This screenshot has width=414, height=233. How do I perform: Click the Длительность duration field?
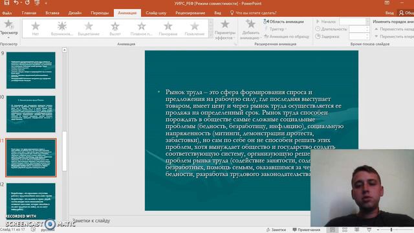click(x=359, y=29)
